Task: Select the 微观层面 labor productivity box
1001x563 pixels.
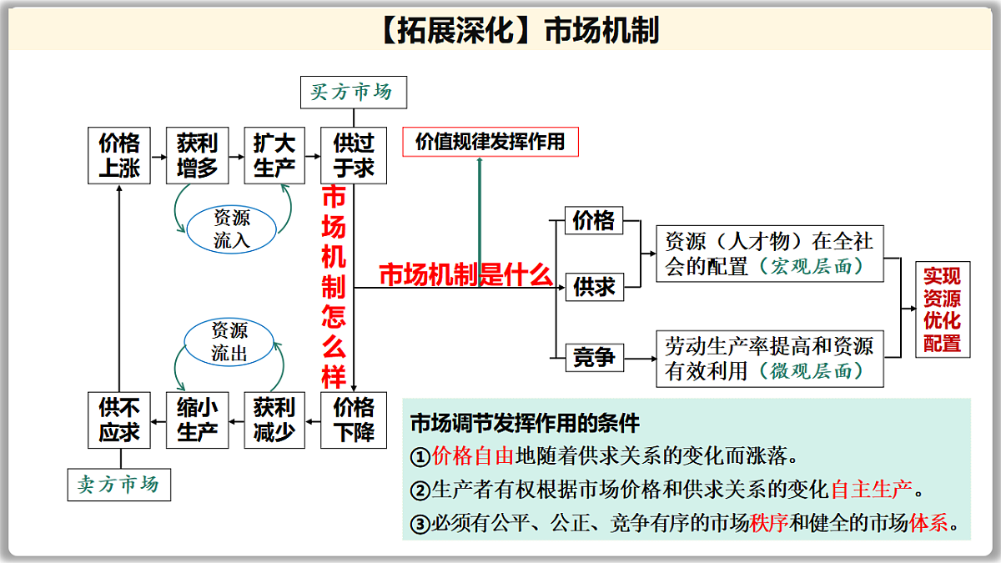Action: [x=769, y=358]
